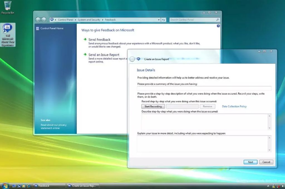This screenshot has height=189, width=285.
Task: Click the red security alert tray icon
Action: 278,186
